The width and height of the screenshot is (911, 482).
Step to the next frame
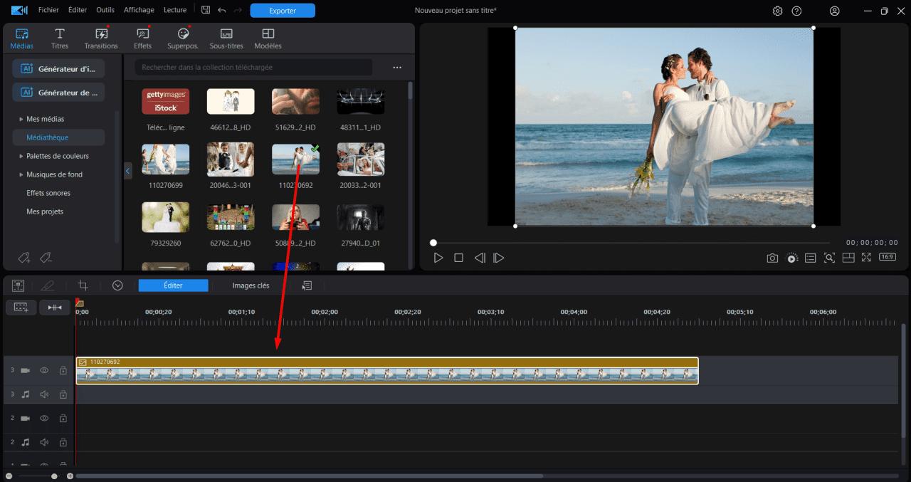(499, 258)
